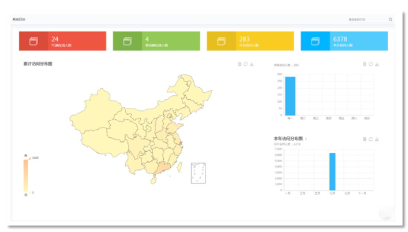Download the China map chart as image
408x232 pixels.
(252, 64)
